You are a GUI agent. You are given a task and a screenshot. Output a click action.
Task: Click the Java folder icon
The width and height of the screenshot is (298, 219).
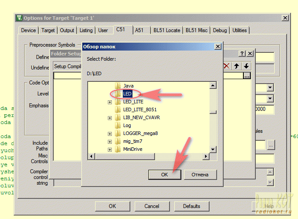point(118,86)
